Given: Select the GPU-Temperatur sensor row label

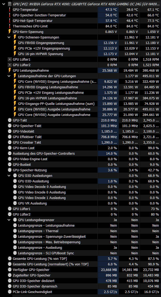Looking at the screenshot, I should pos(25,10).
